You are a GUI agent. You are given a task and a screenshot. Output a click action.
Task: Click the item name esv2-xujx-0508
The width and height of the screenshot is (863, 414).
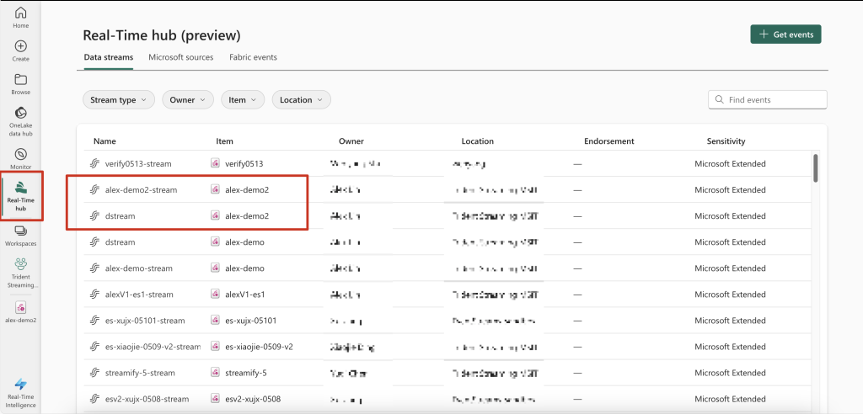pos(253,399)
